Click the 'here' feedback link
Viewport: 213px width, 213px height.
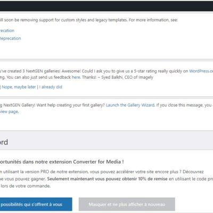pos(76,77)
